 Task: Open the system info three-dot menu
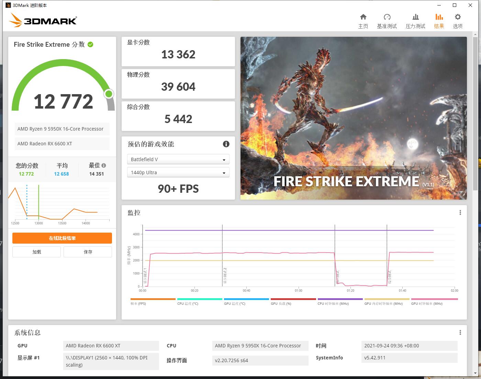point(460,333)
